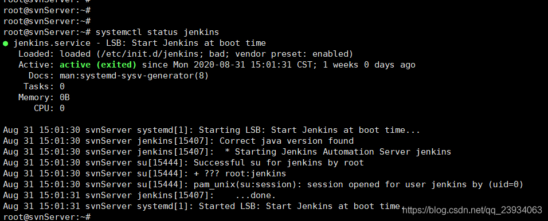Click '1 weeks 0 days ago' text

(369, 65)
